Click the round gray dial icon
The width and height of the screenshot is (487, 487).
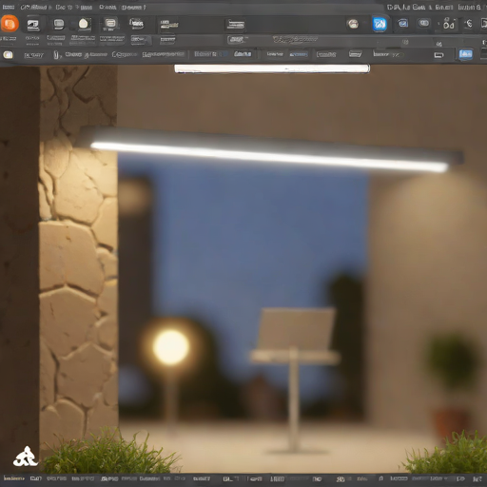pos(353,24)
